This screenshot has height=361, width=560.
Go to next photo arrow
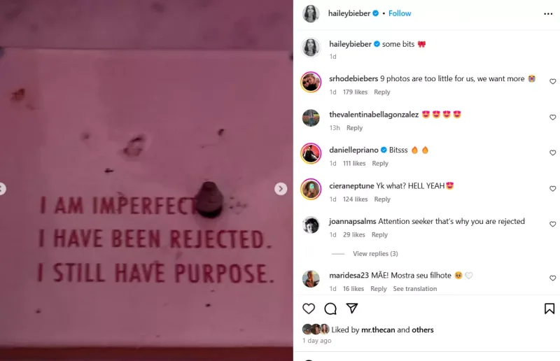[281, 188]
